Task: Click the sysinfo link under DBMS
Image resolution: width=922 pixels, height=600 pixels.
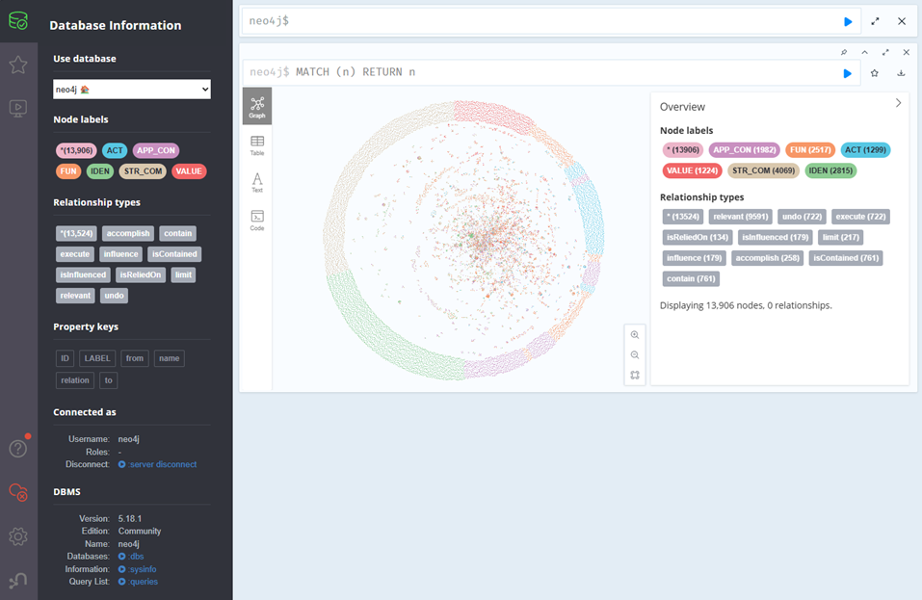Action: click(x=144, y=569)
